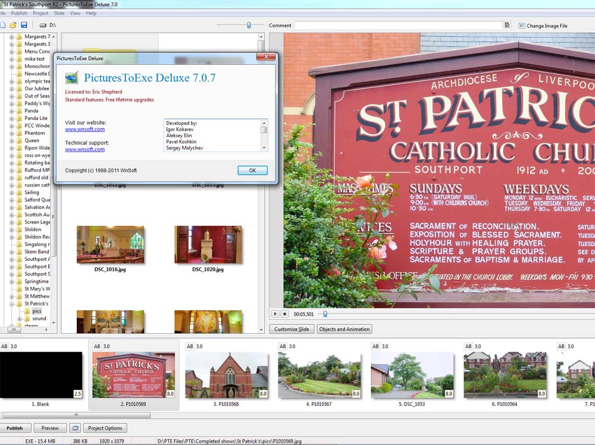Click the Preview button
Screen dimensions: 595x445
(50, 428)
